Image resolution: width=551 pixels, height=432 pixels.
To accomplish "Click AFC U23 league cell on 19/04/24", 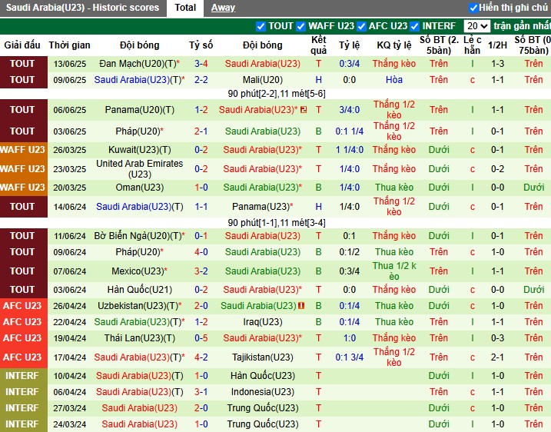I will click(24, 338).
